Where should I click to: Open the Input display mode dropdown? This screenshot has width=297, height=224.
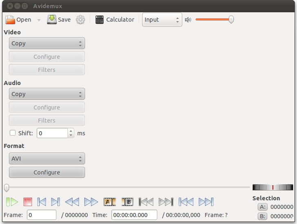pos(162,20)
